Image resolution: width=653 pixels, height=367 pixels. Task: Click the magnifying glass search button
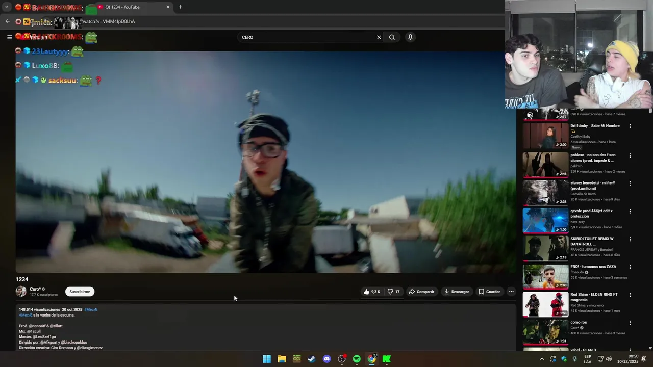pyautogui.click(x=392, y=37)
